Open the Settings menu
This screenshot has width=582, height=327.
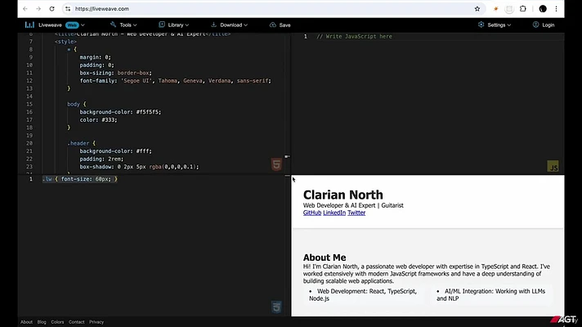(495, 25)
